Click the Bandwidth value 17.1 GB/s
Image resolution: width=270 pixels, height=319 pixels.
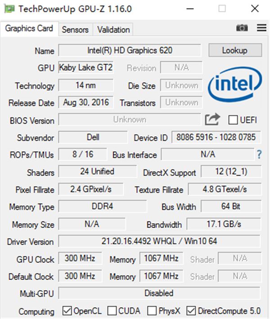point(224,224)
